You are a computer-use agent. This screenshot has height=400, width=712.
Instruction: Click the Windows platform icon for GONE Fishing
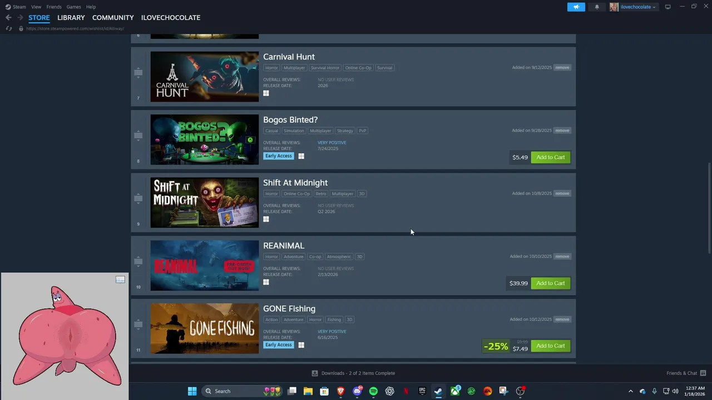(301, 345)
